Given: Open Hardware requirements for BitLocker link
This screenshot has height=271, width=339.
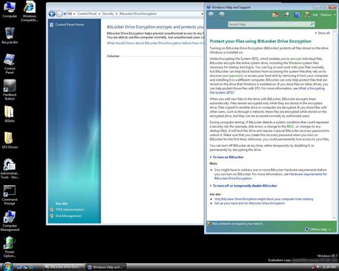Looking at the screenshot, I should pyautogui.click(x=271, y=176).
